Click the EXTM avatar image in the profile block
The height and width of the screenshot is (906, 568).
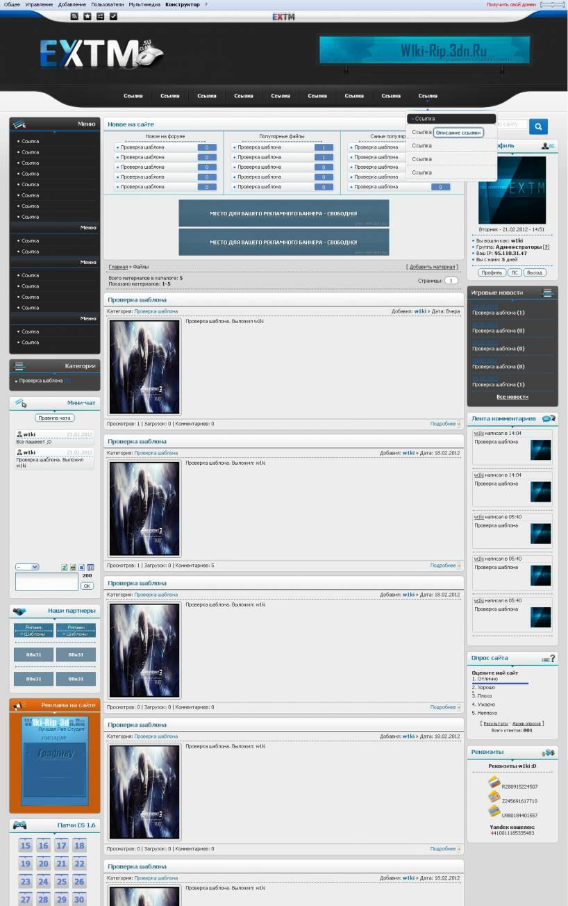[512, 190]
